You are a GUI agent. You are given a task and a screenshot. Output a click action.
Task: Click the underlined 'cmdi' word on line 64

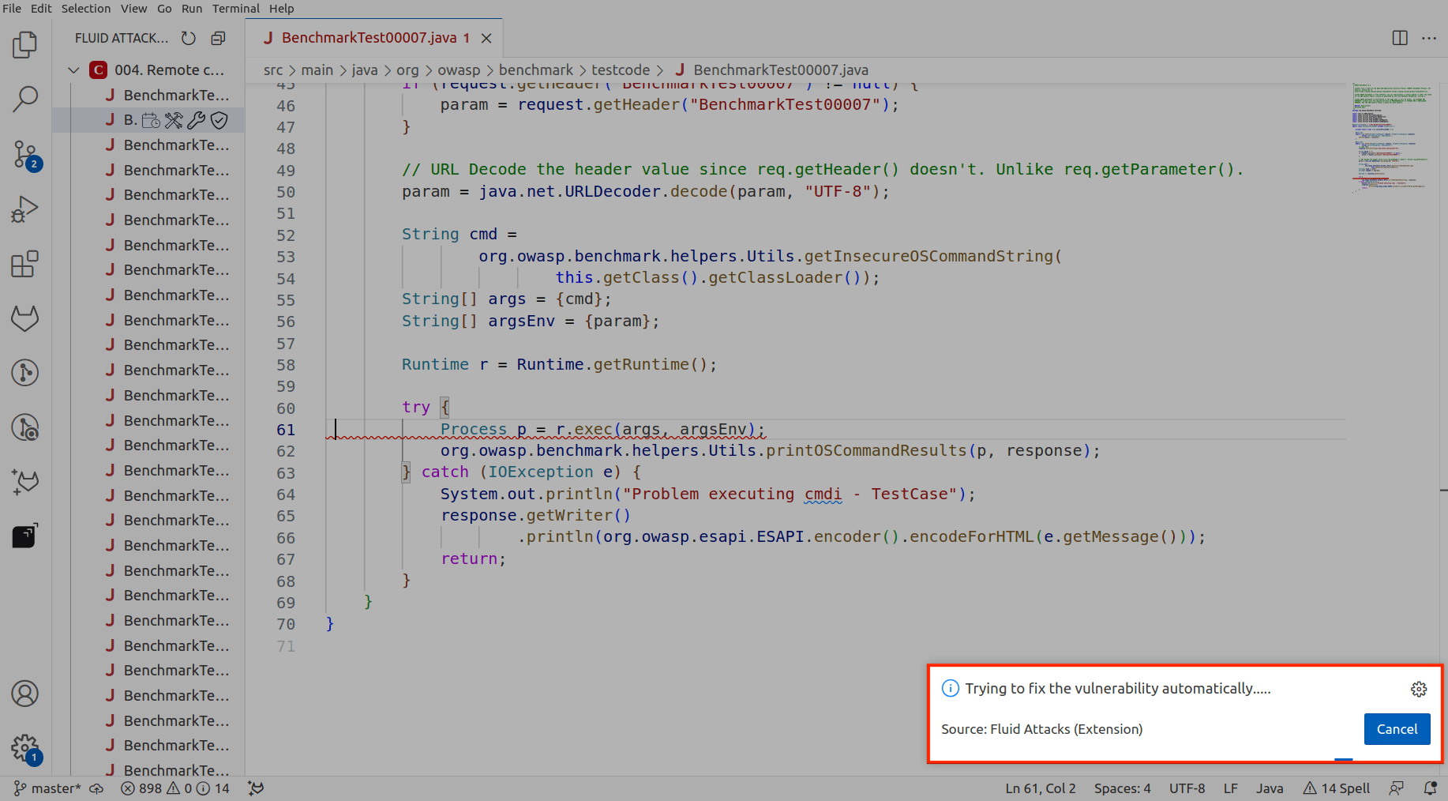click(x=823, y=495)
